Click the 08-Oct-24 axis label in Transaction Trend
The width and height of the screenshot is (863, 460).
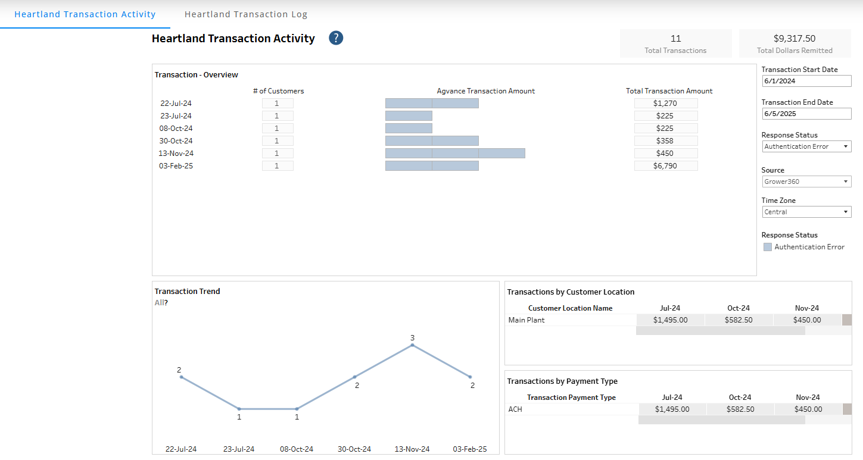coord(297,449)
